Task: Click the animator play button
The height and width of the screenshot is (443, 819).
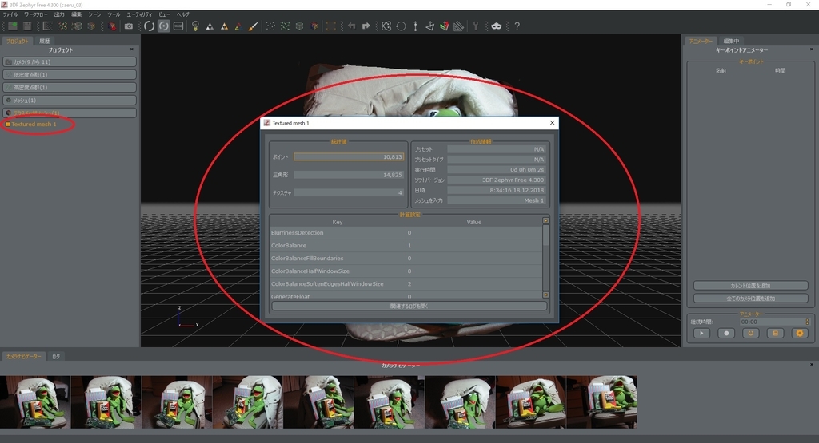Action: (701, 333)
